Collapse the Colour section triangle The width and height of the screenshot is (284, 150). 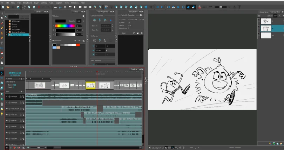click(53, 16)
